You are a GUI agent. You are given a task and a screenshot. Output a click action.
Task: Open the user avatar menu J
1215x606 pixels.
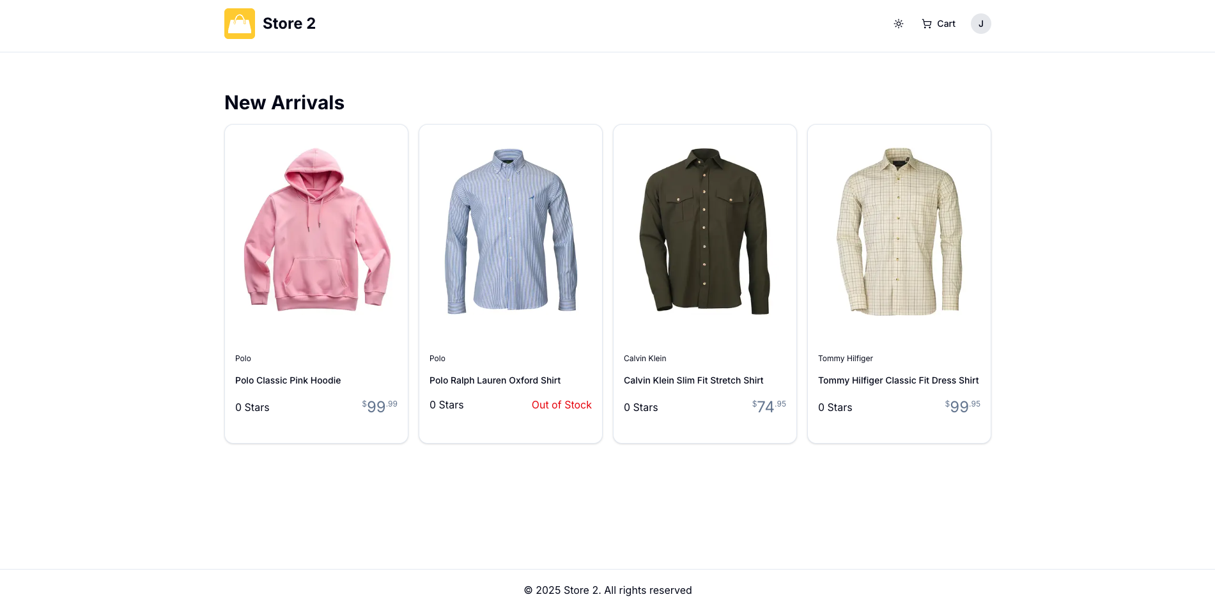point(980,24)
